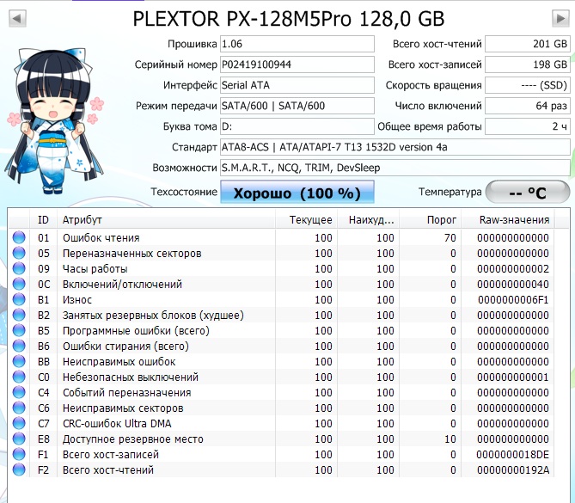
Task: Click the blue status orb for attribute F2
Action: point(19,469)
